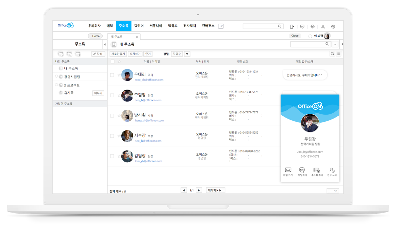
Task: Click the 친구 삭제 icon in profile card
Action: pyautogui.click(x=332, y=170)
